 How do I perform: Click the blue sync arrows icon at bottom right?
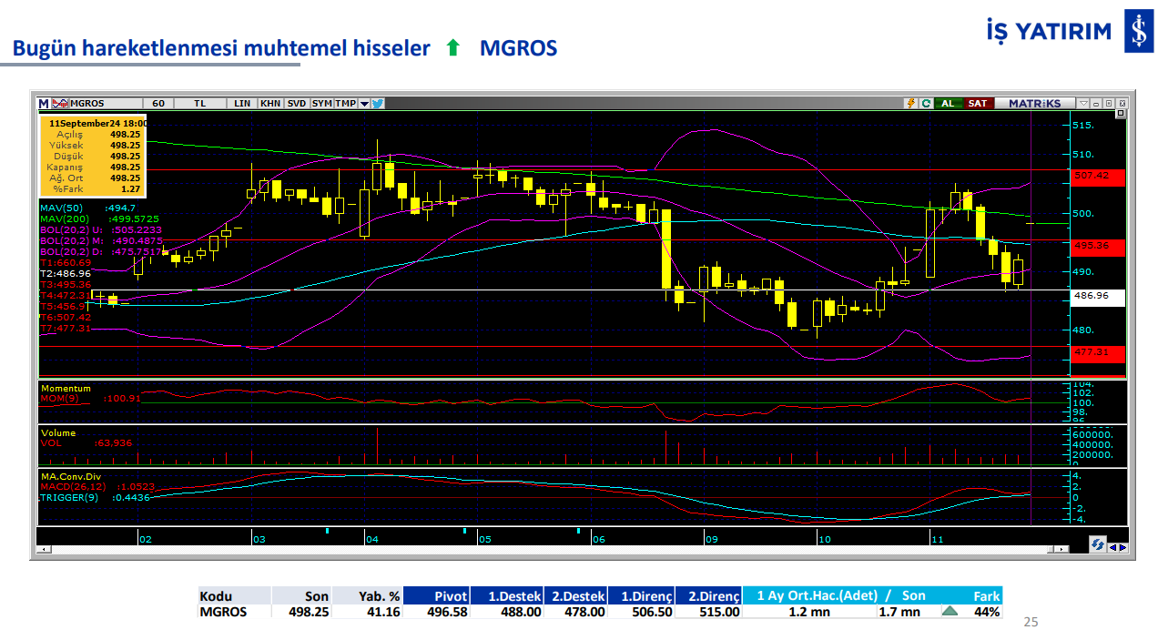[1100, 544]
